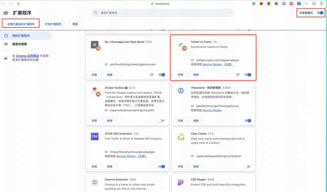Click the 1Password card icon

[181, 91]
